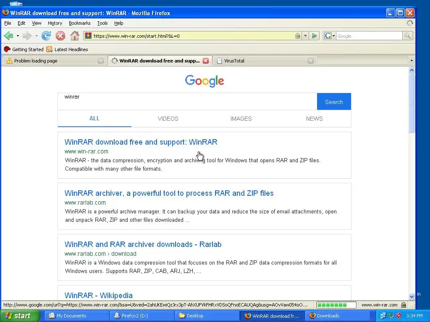
Task: Click the lock icon in the address bar
Action: 298,36
